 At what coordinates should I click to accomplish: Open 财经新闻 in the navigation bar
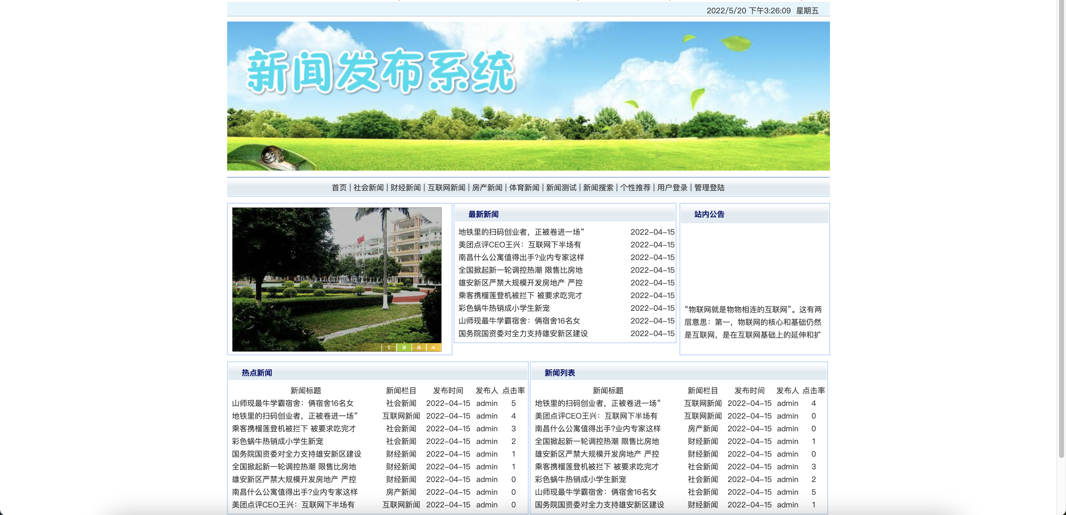pos(405,187)
